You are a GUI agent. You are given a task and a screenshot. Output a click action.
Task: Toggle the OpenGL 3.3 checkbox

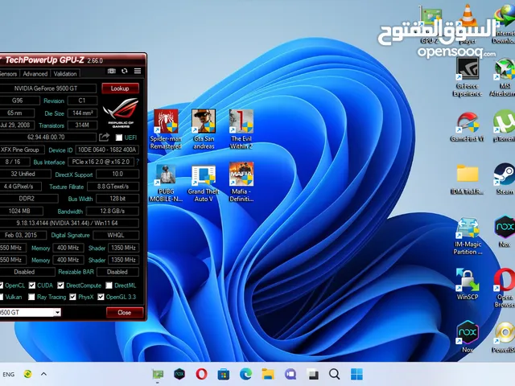101,297
